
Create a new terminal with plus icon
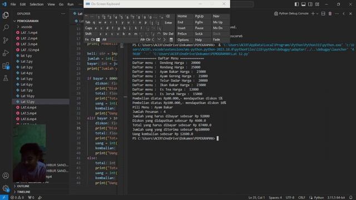(313, 13)
